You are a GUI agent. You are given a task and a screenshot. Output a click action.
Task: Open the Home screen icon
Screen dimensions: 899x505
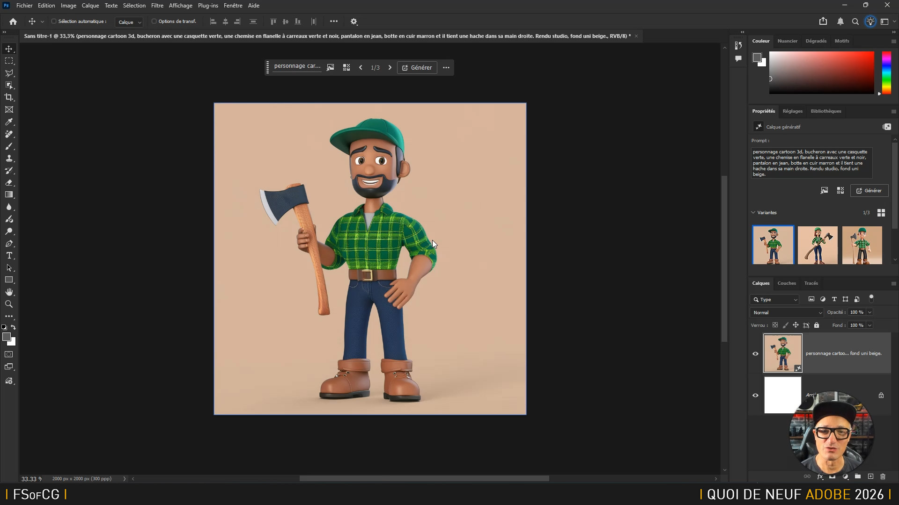[13, 22]
